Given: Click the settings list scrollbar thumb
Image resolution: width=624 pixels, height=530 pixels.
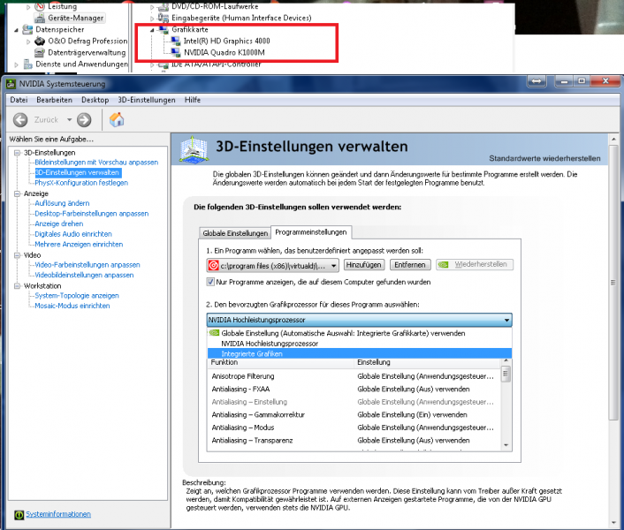Looking at the screenshot, I should pyautogui.click(x=506, y=374).
